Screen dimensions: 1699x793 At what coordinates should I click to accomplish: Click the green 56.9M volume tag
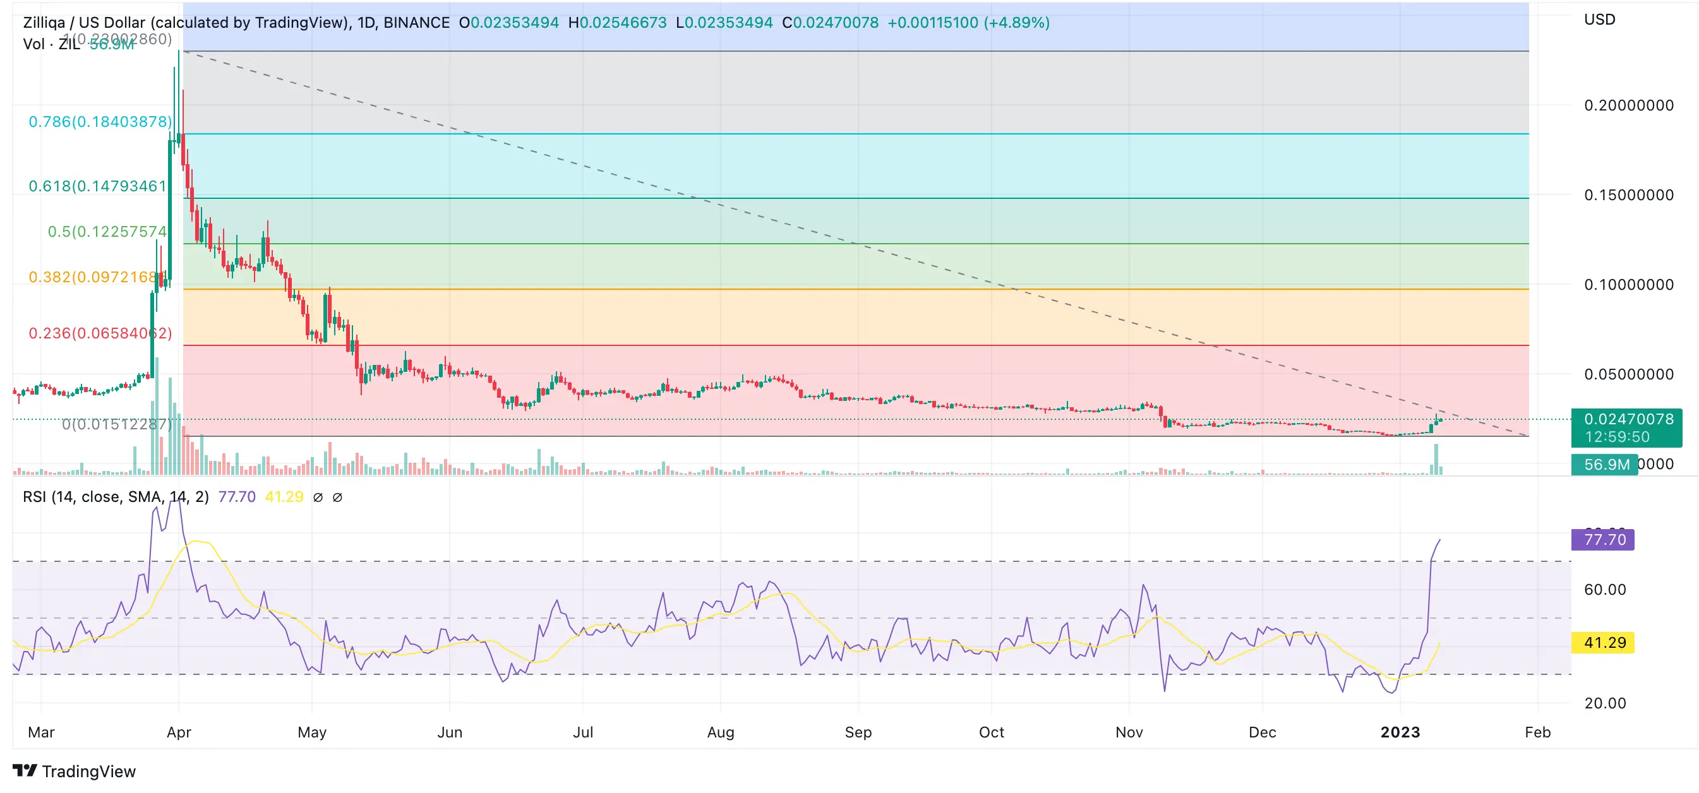(x=1605, y=464)
